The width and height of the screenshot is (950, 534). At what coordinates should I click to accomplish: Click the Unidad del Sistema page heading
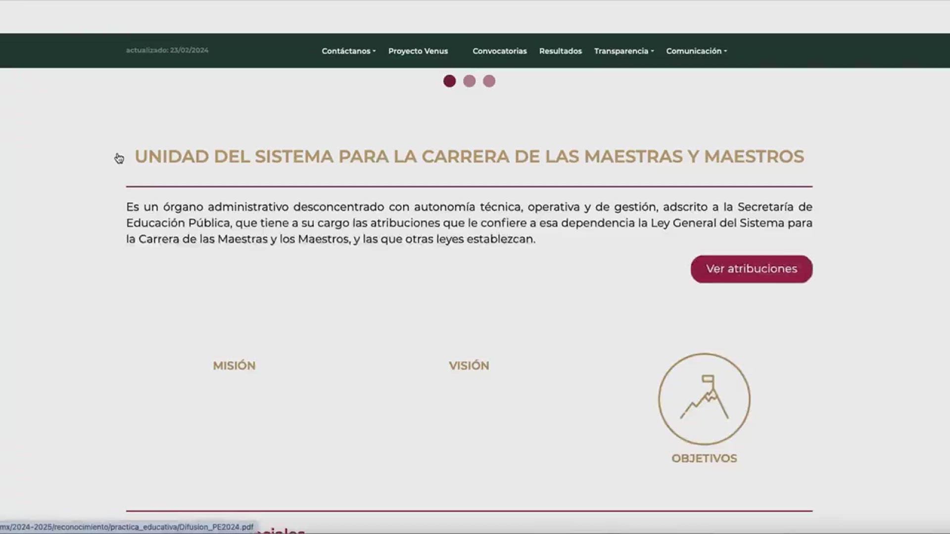469,156
